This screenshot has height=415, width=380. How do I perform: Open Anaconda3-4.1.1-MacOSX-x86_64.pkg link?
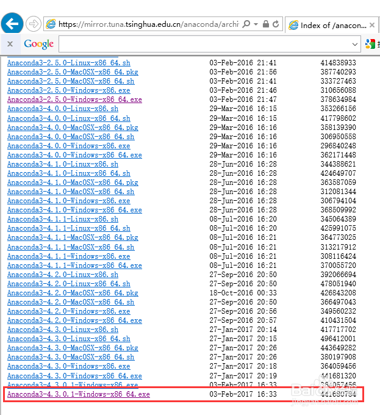coord(73,237)
